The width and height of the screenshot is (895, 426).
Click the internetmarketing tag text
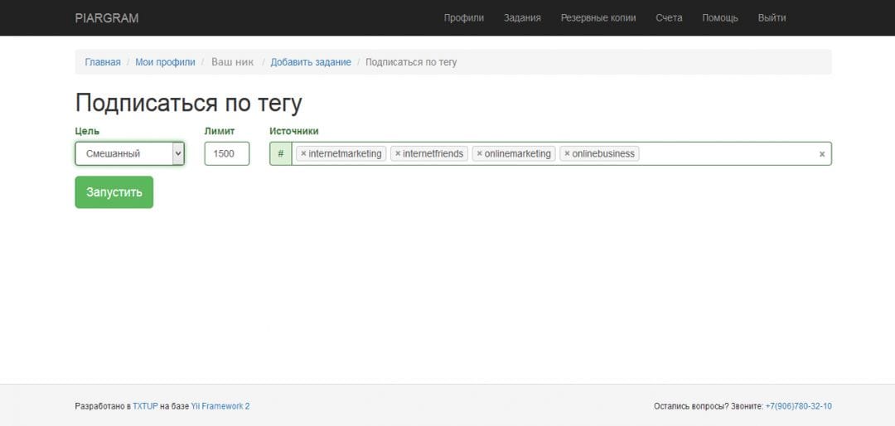pyautogui.click(x=345, y=153)
